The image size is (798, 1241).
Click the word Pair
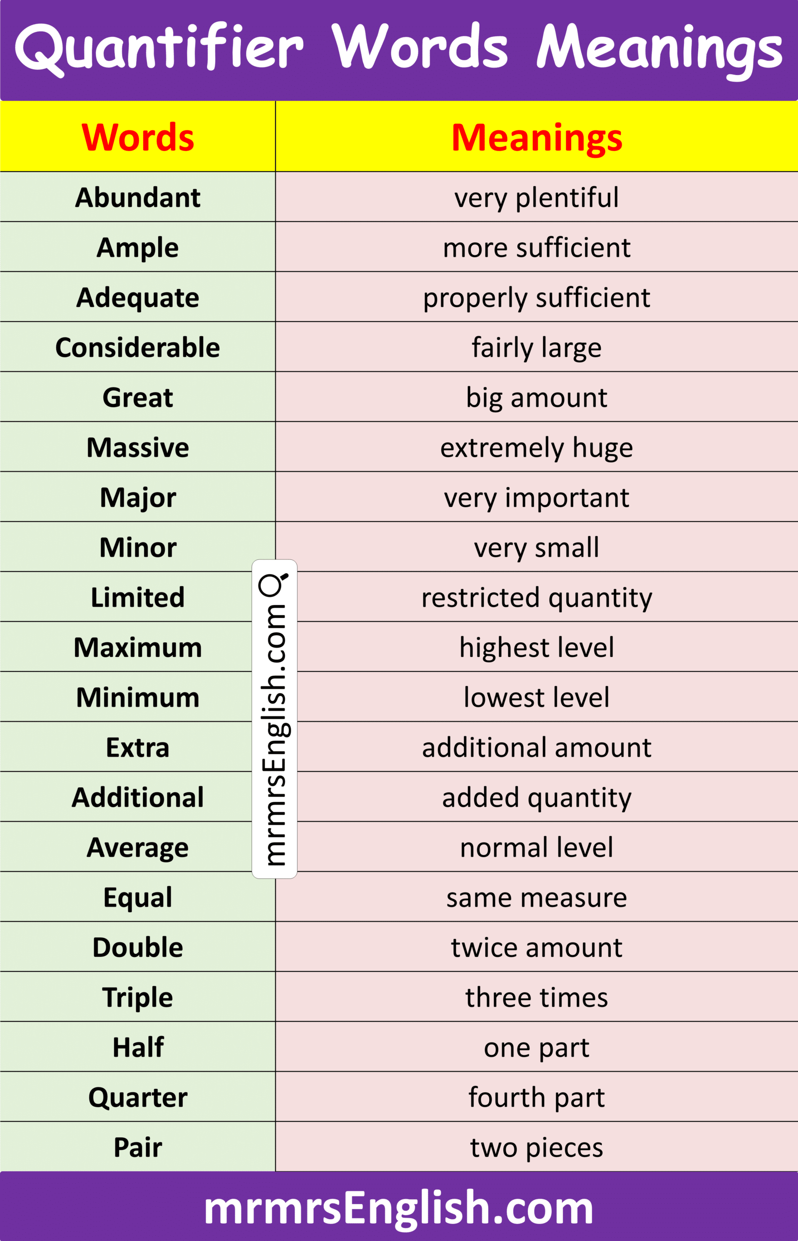[138, 1147]
